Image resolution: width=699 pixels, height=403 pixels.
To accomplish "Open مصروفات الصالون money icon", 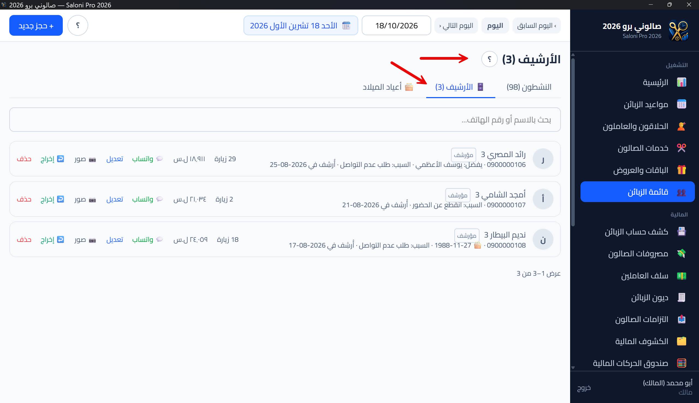I will point(681,254).
